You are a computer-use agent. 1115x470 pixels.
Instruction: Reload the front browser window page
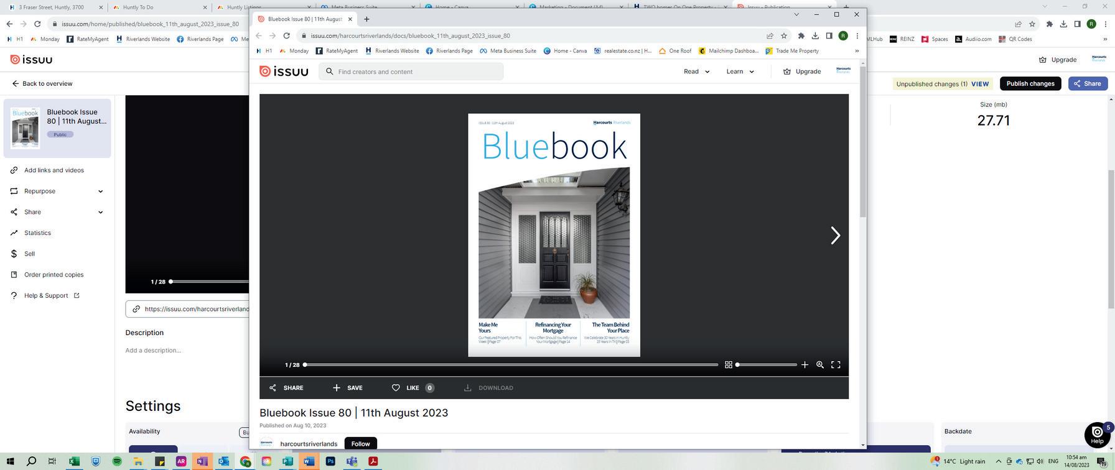click(x=286, y=36)
